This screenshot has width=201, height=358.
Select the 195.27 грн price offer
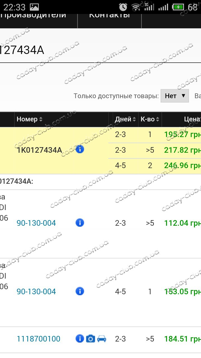[x=183, y=135]
